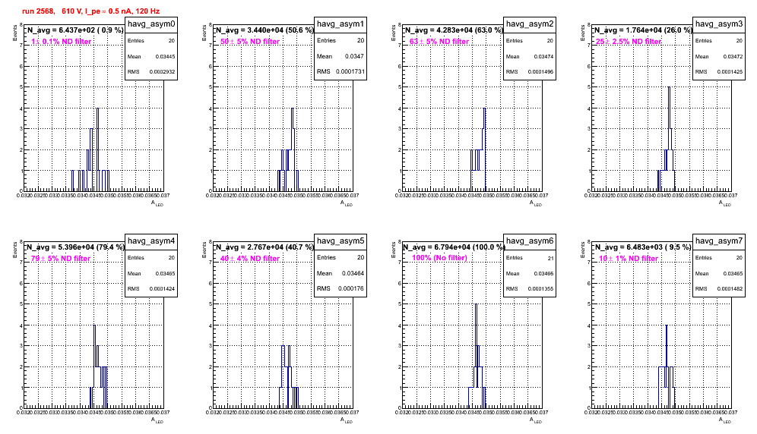The height and width of the screenshot is (434, 757).
Task: Select the 100% (No filter) label
Action: [x=439, y=258]
